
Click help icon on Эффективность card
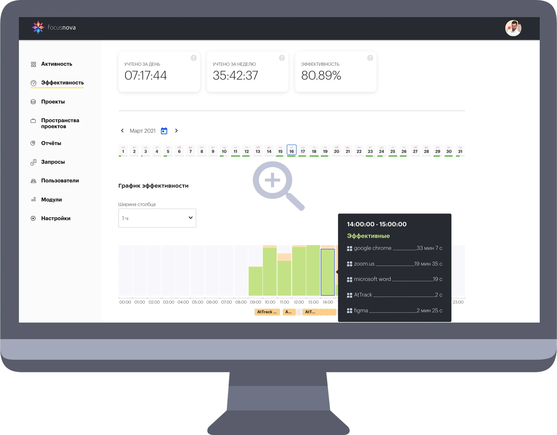[x=370, y=58]
